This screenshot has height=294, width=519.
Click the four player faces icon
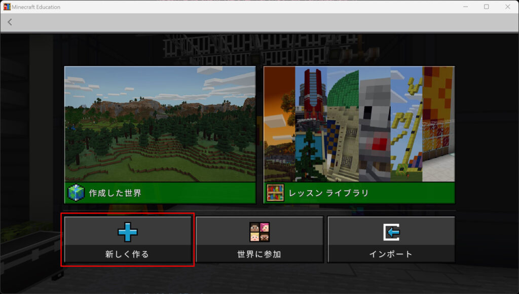point(259,232)
